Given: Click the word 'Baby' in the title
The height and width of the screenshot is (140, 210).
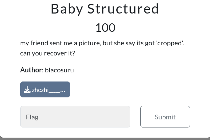Looking at the screenshot, I should (x=67, y=9).
